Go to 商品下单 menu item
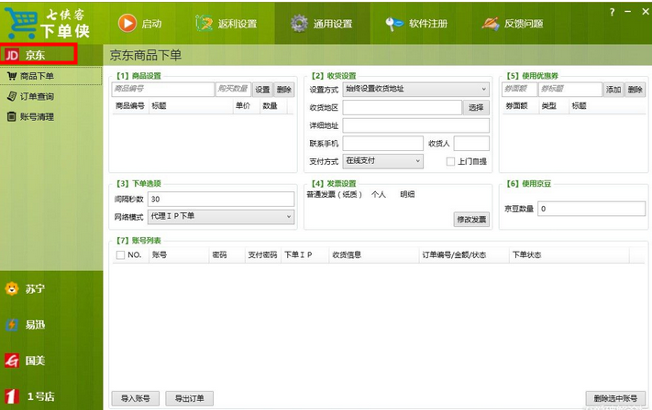 coord(50,76)
